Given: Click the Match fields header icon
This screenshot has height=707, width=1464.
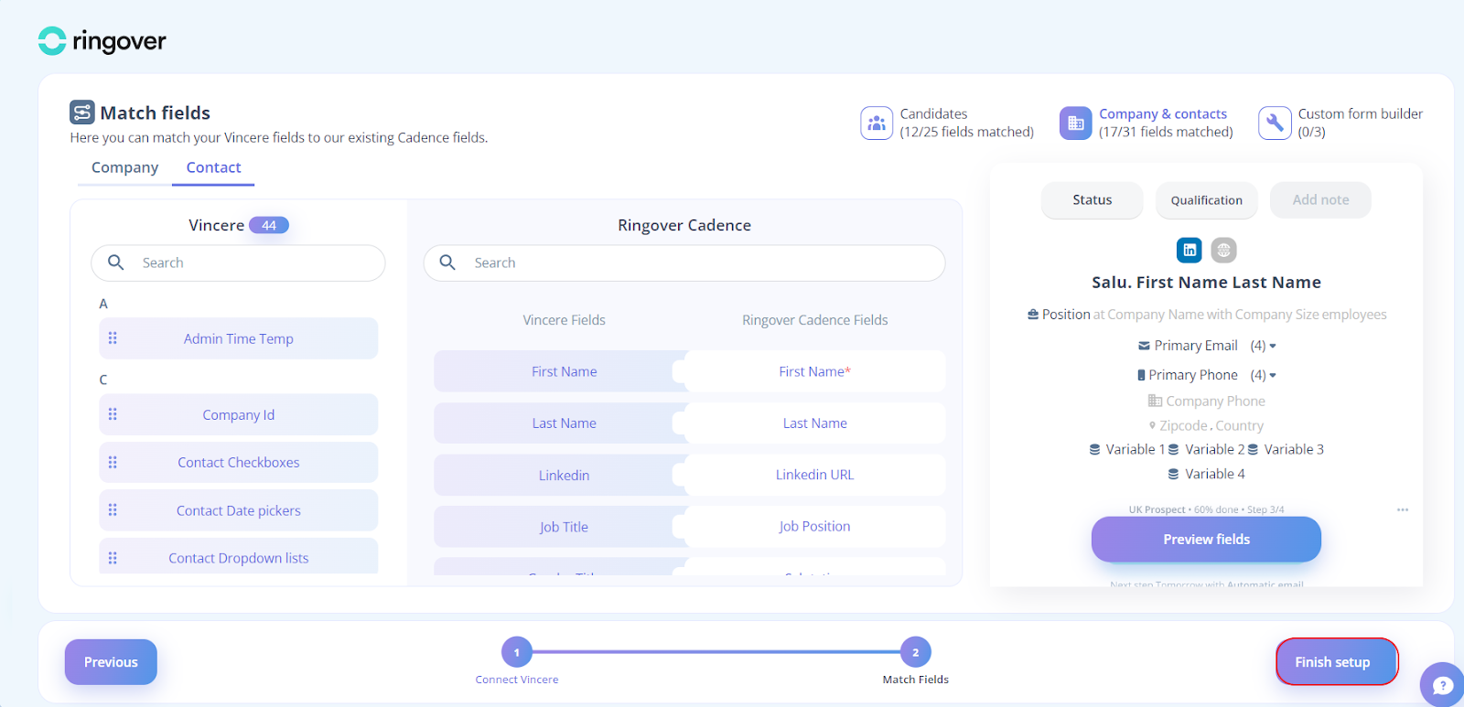Looking at the screenshot, I should point(82,112).
